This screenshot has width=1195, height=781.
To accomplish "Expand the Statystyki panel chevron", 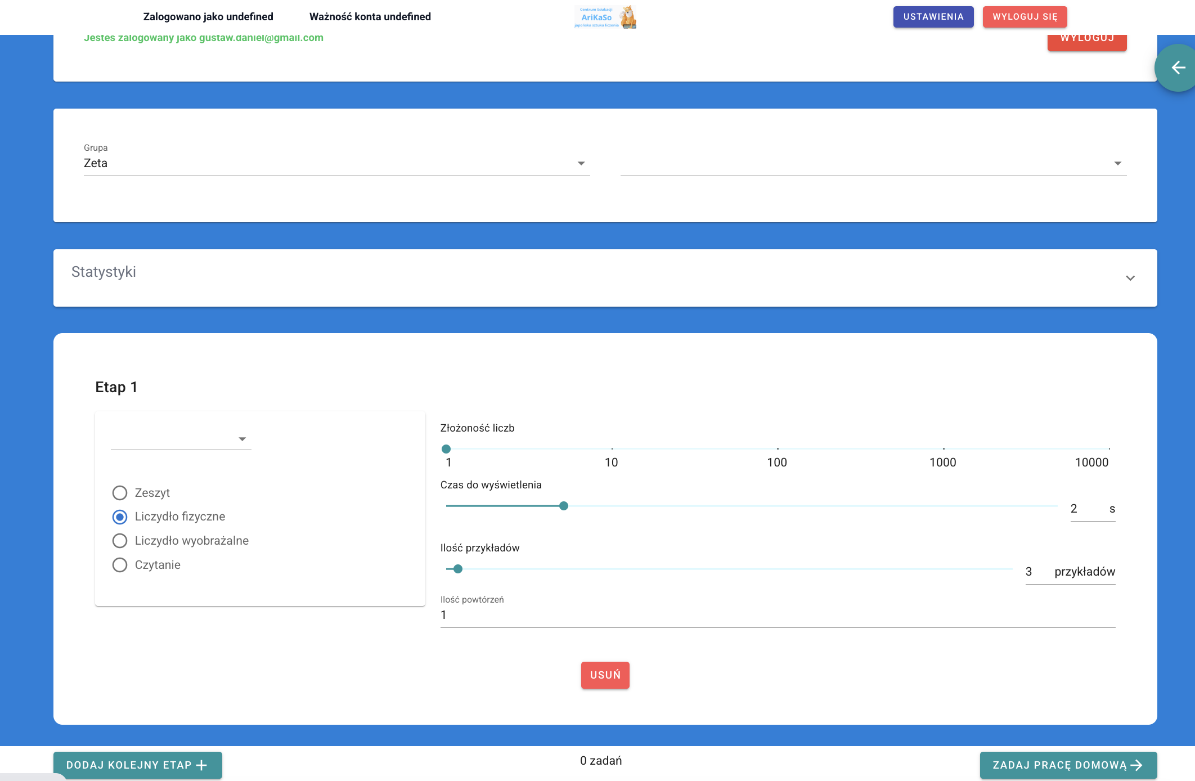I will pos(1130,278).
